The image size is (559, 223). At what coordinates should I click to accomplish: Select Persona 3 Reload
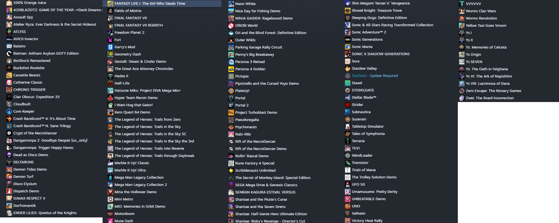pos(250,62)
